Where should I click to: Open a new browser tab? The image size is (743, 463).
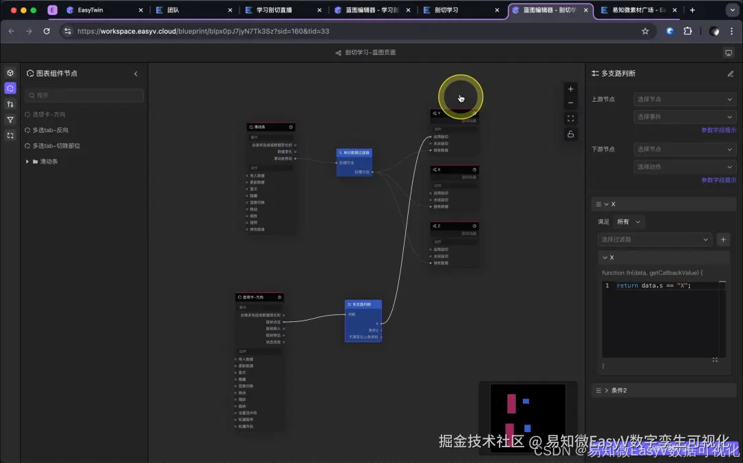(692, 10)
